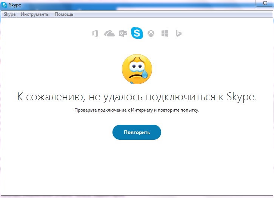274x198 pixels.
Task: Click the blue Skype logo icon
Action: [x=137, y=33]
